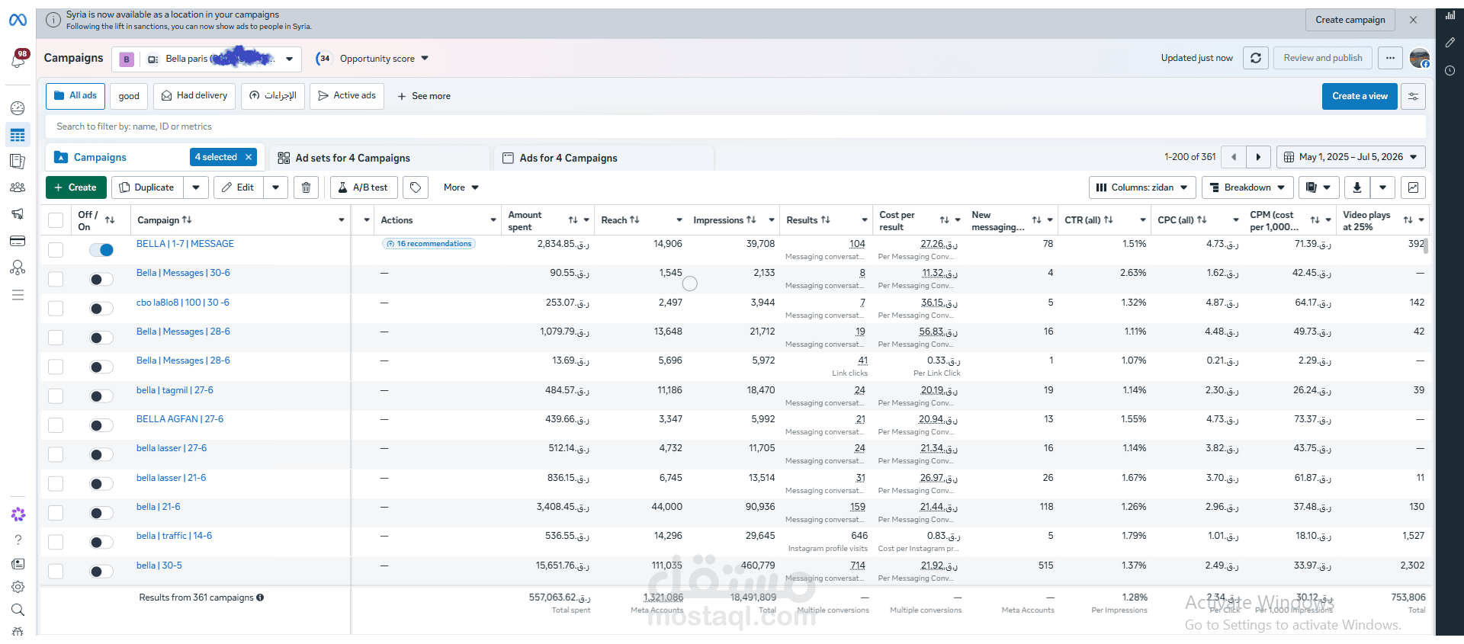
Task: Click the green Create button
Action: (x=76, y=187)
